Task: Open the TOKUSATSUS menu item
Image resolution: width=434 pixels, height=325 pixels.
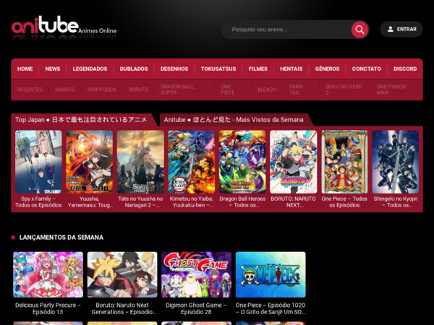Action: pyautogui.click(x=218, y=69)
